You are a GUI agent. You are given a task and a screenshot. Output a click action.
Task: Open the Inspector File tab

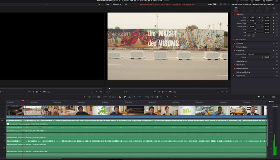click(x=275, y=10)
